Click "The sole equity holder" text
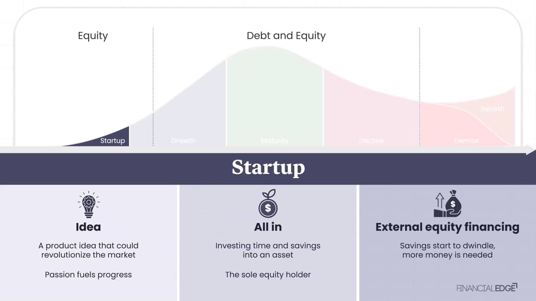 point(268,275)
